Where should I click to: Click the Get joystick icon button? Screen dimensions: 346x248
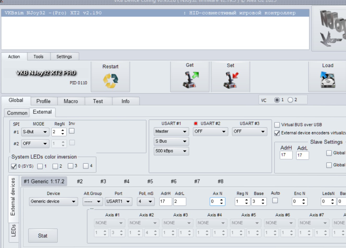[190, 79]
